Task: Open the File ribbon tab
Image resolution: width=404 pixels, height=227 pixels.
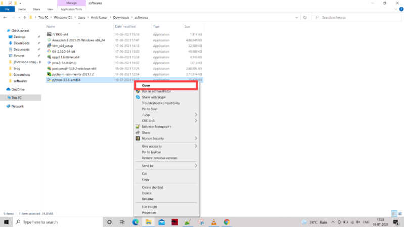Action: click(7, 9)
